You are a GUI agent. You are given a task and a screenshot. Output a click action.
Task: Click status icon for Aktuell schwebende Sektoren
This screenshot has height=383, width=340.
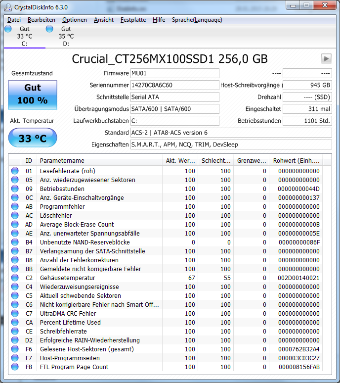[15, 295]
